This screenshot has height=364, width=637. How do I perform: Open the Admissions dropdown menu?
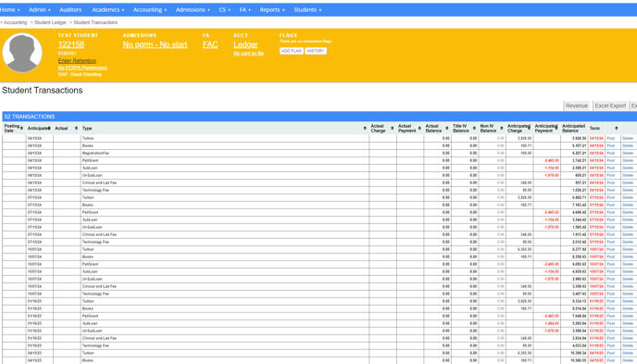coord(193,10)
